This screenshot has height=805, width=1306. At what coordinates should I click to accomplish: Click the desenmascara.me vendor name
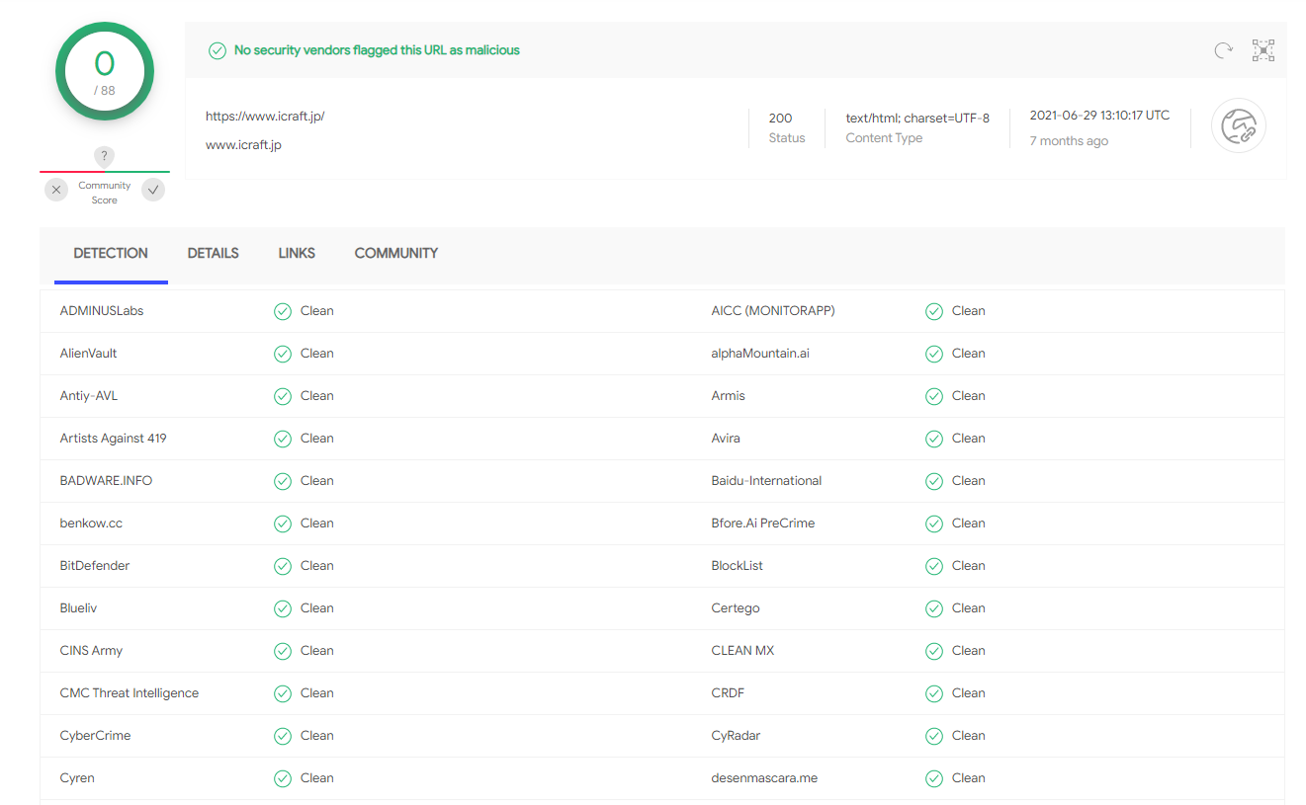pos(764,778)
